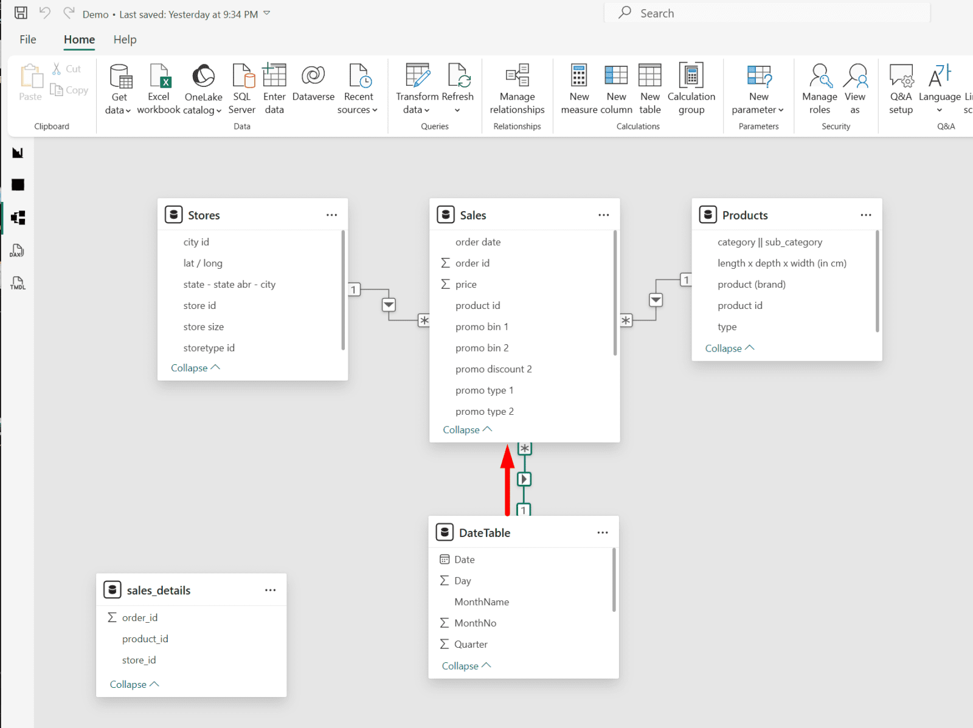The image size is (973, 728).
Task: Open more options for Sales table
Action: click(x=603, y=215)
